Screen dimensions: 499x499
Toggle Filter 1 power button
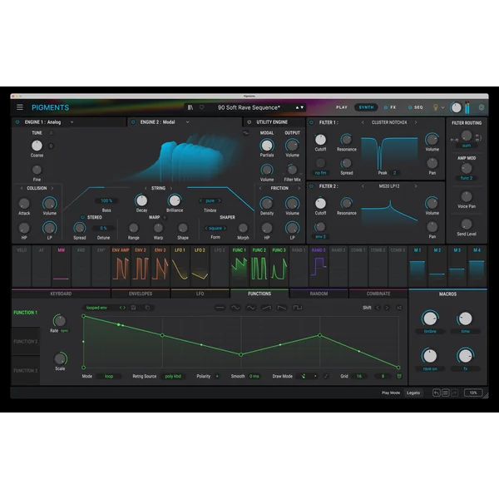[312, 122]
